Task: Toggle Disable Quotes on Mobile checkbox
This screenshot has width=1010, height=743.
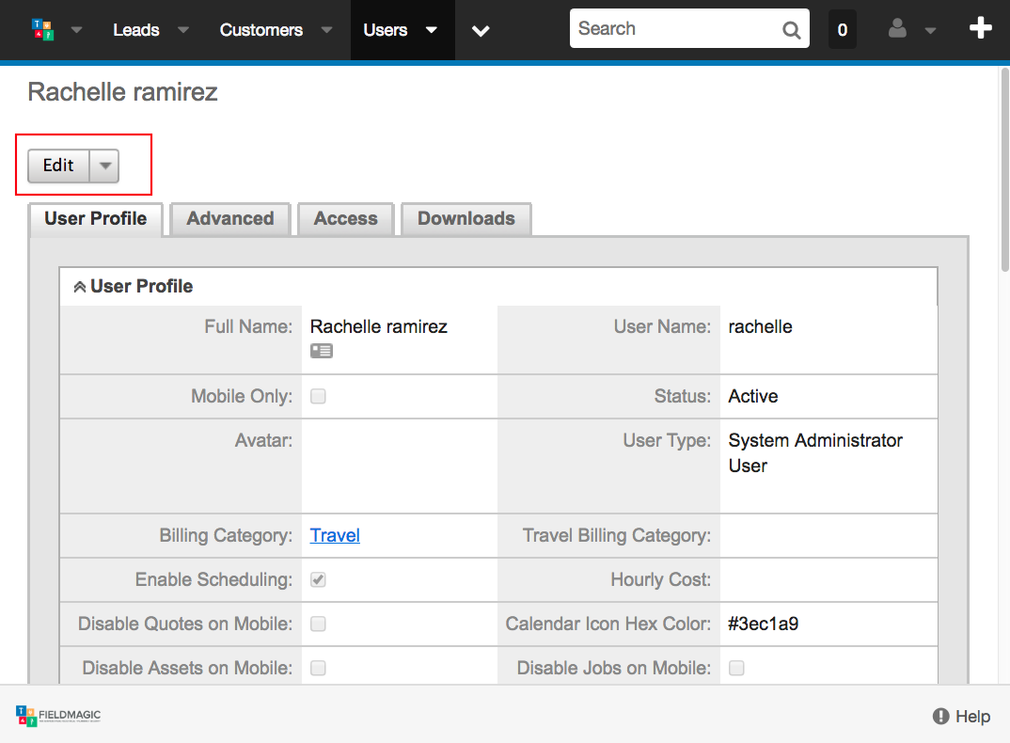Action: click(318, 624)
